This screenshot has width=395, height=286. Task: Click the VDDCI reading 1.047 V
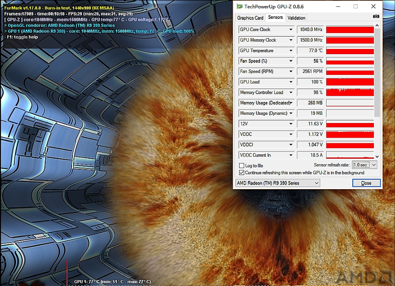(x=310, y=145)
